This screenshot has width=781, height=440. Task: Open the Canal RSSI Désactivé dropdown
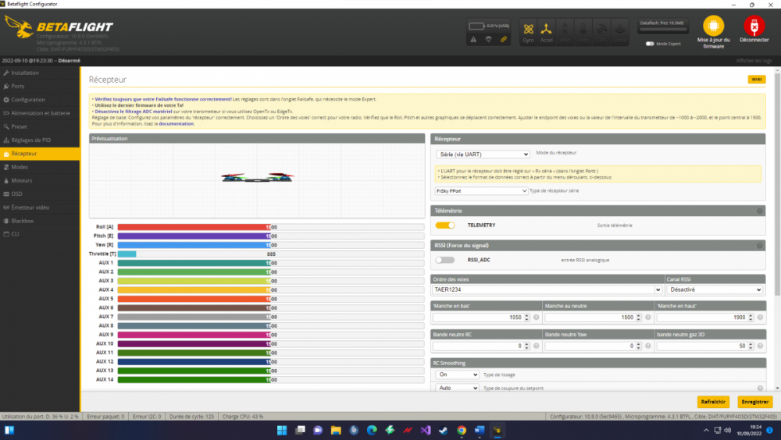(715, 289)
